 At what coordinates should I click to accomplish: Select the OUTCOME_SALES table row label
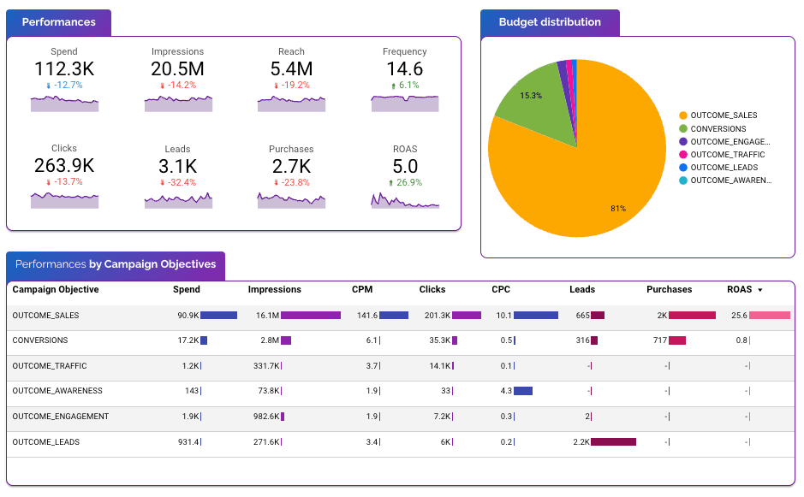click(45, 316)
